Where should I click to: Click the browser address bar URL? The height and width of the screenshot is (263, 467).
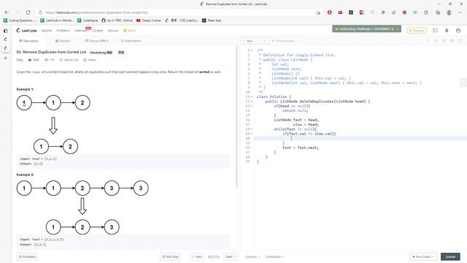click(x=97, y=12)
